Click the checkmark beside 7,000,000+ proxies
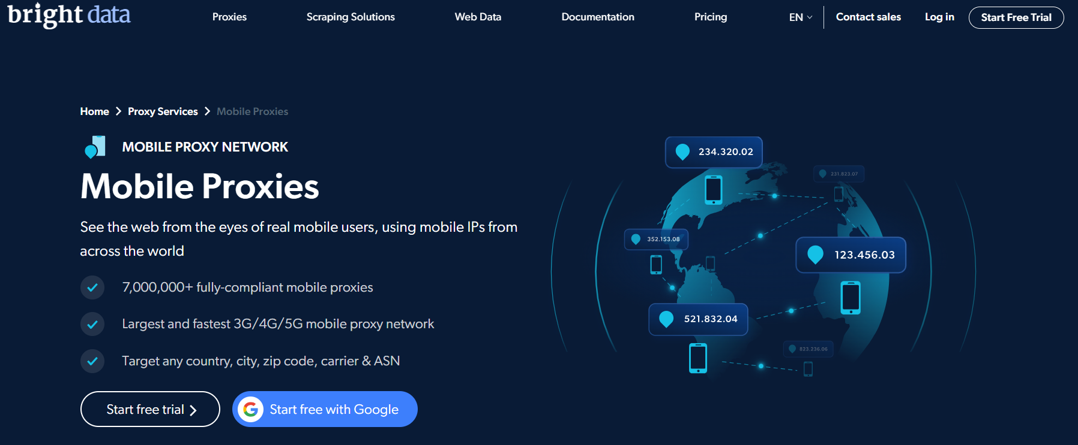 (92, 287)
